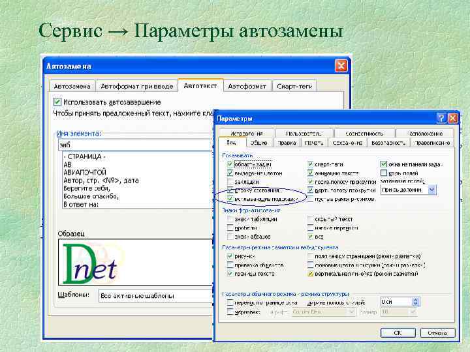The image size is (470, 352).
Task: Switch to the Сохранение tab
Action: (347, 143)
